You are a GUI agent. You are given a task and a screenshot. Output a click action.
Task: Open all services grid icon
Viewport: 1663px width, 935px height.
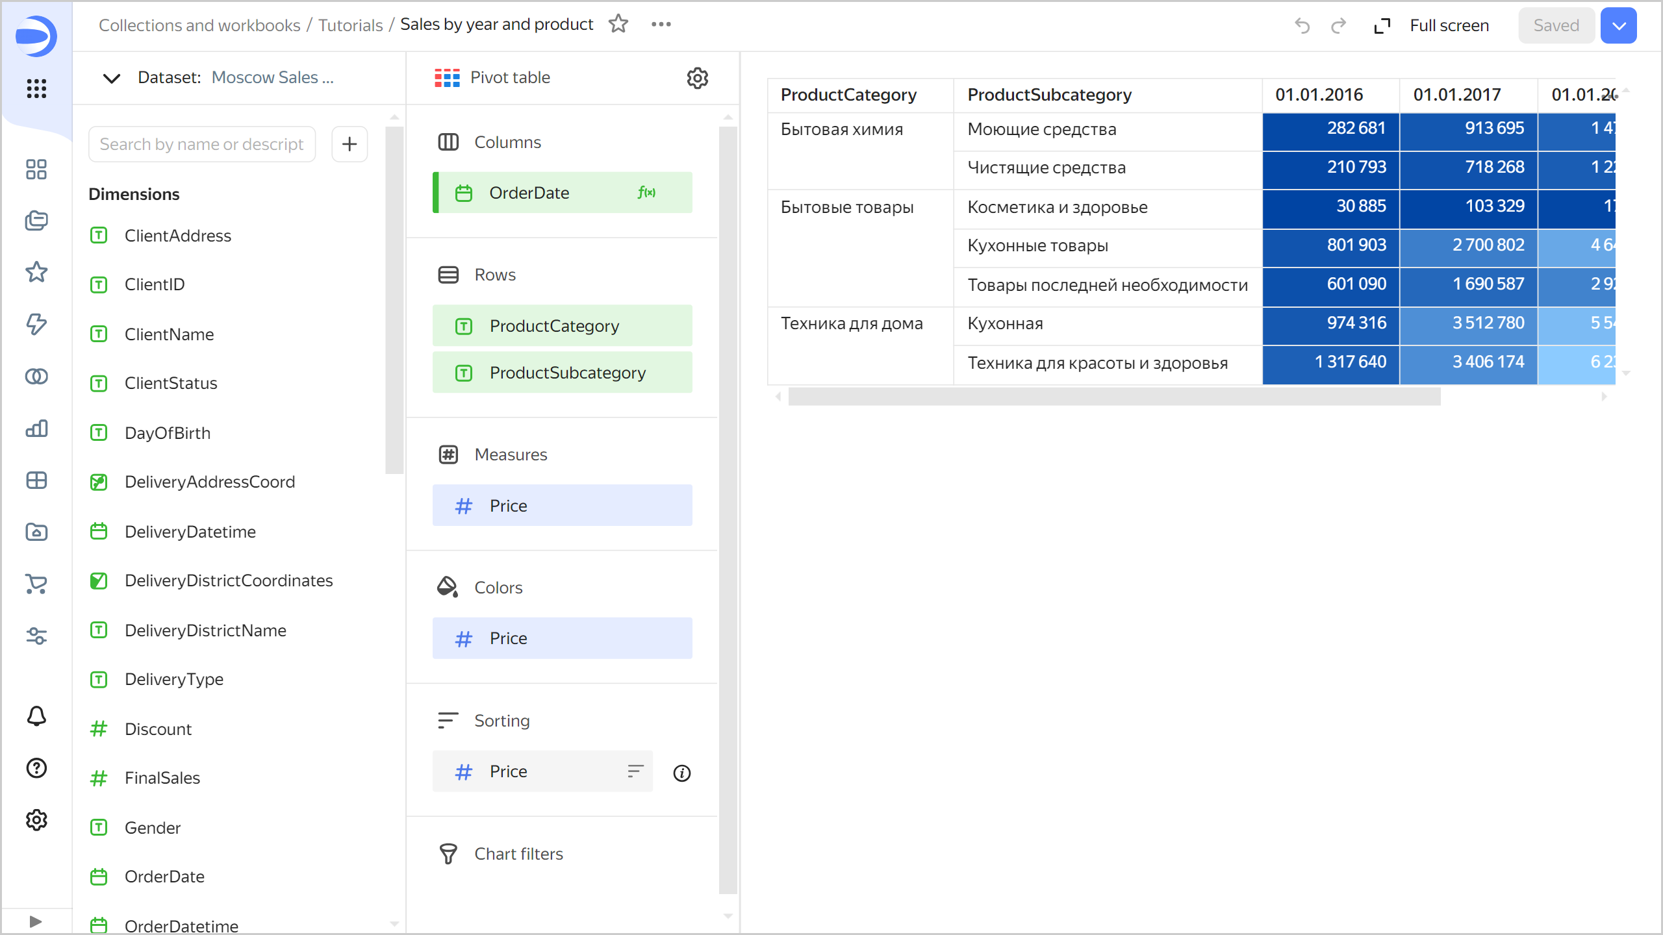[x=36, y=88]
